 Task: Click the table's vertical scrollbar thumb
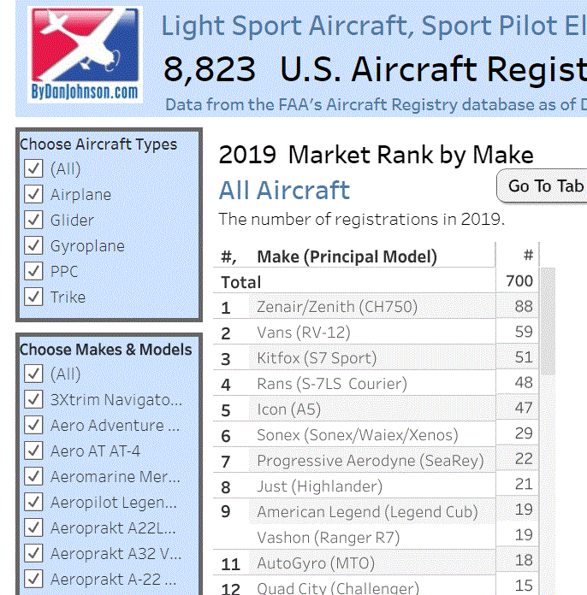click(x=548, y=321)
